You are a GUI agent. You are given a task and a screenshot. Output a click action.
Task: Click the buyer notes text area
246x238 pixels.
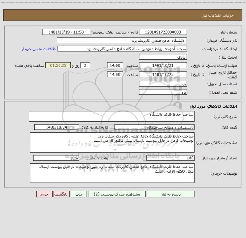(112, 173)
